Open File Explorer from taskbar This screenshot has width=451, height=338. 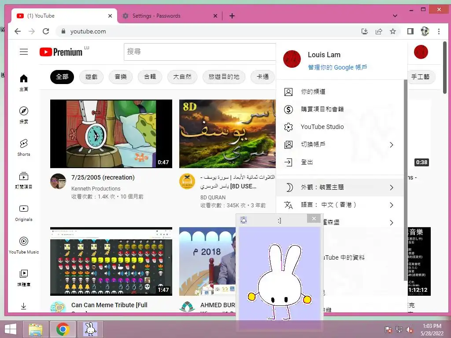tap(36, 329)
